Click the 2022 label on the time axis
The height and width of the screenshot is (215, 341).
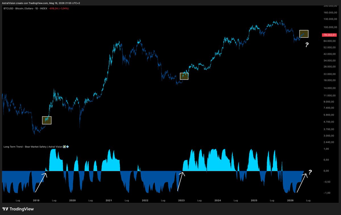(145, 200)
